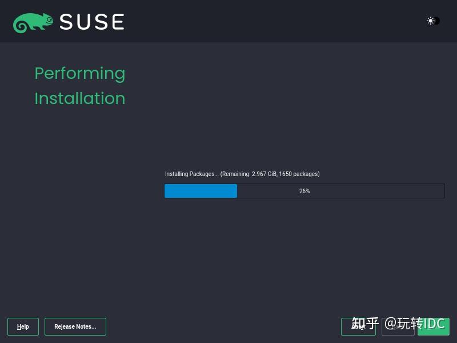Select the 'Performing Installation' heading
This screenshot has width=457, height=343.
(x=79, y=86)
